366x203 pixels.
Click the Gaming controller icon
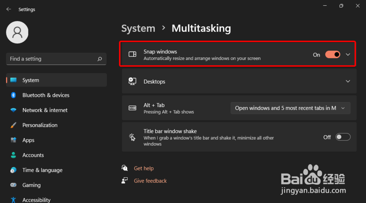[13, 185]
